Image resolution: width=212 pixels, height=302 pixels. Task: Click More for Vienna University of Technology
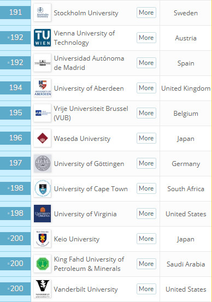146,38
